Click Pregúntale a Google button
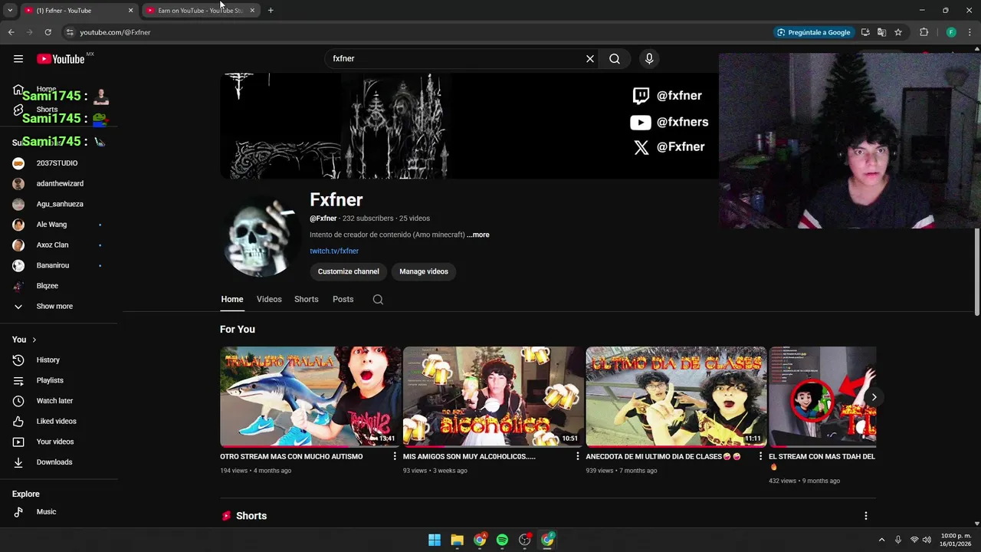 click(x=813, y=32)
